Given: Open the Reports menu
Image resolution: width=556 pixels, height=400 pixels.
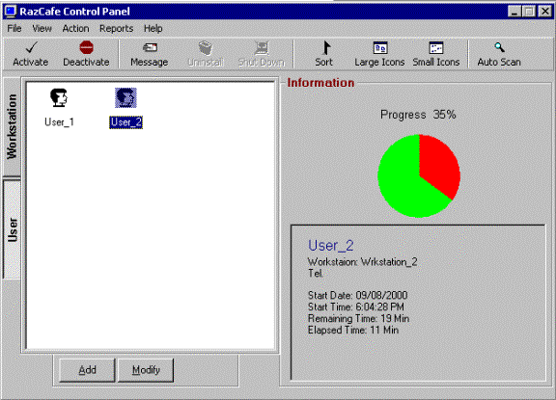Looking at the screenshot, I should pos(116,28).
